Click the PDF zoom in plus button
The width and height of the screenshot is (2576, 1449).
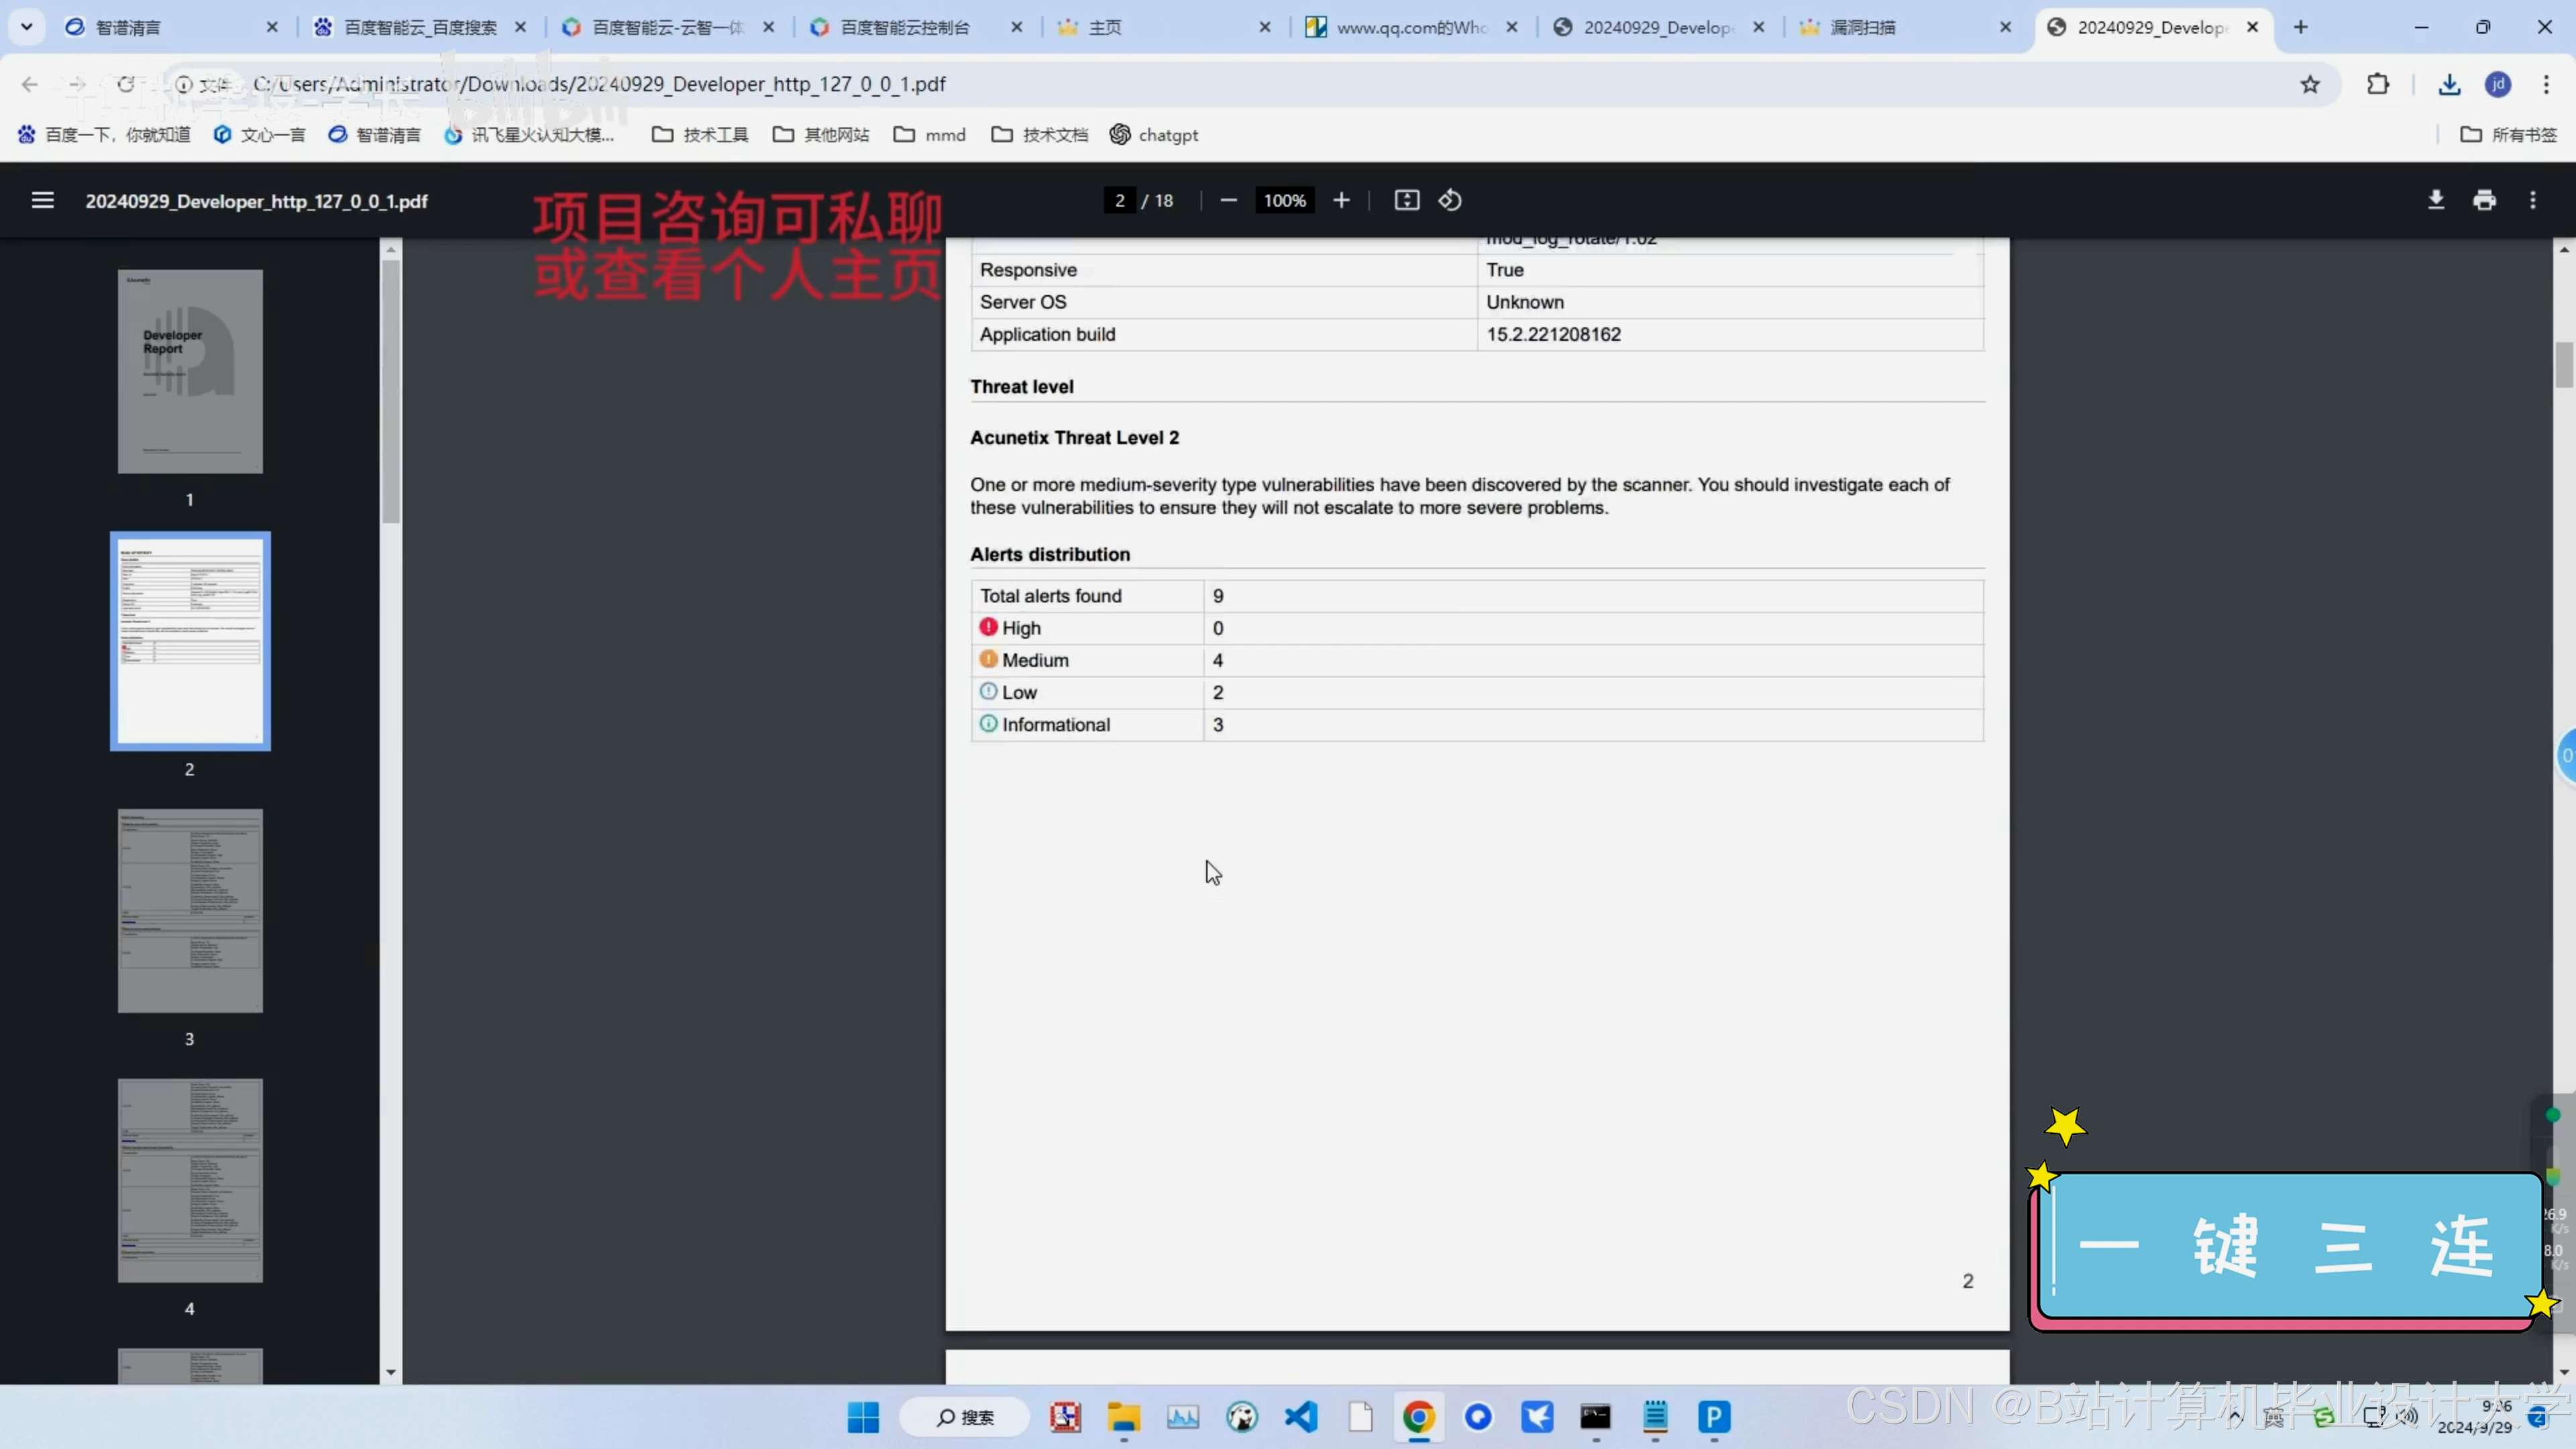(1341, 200)
